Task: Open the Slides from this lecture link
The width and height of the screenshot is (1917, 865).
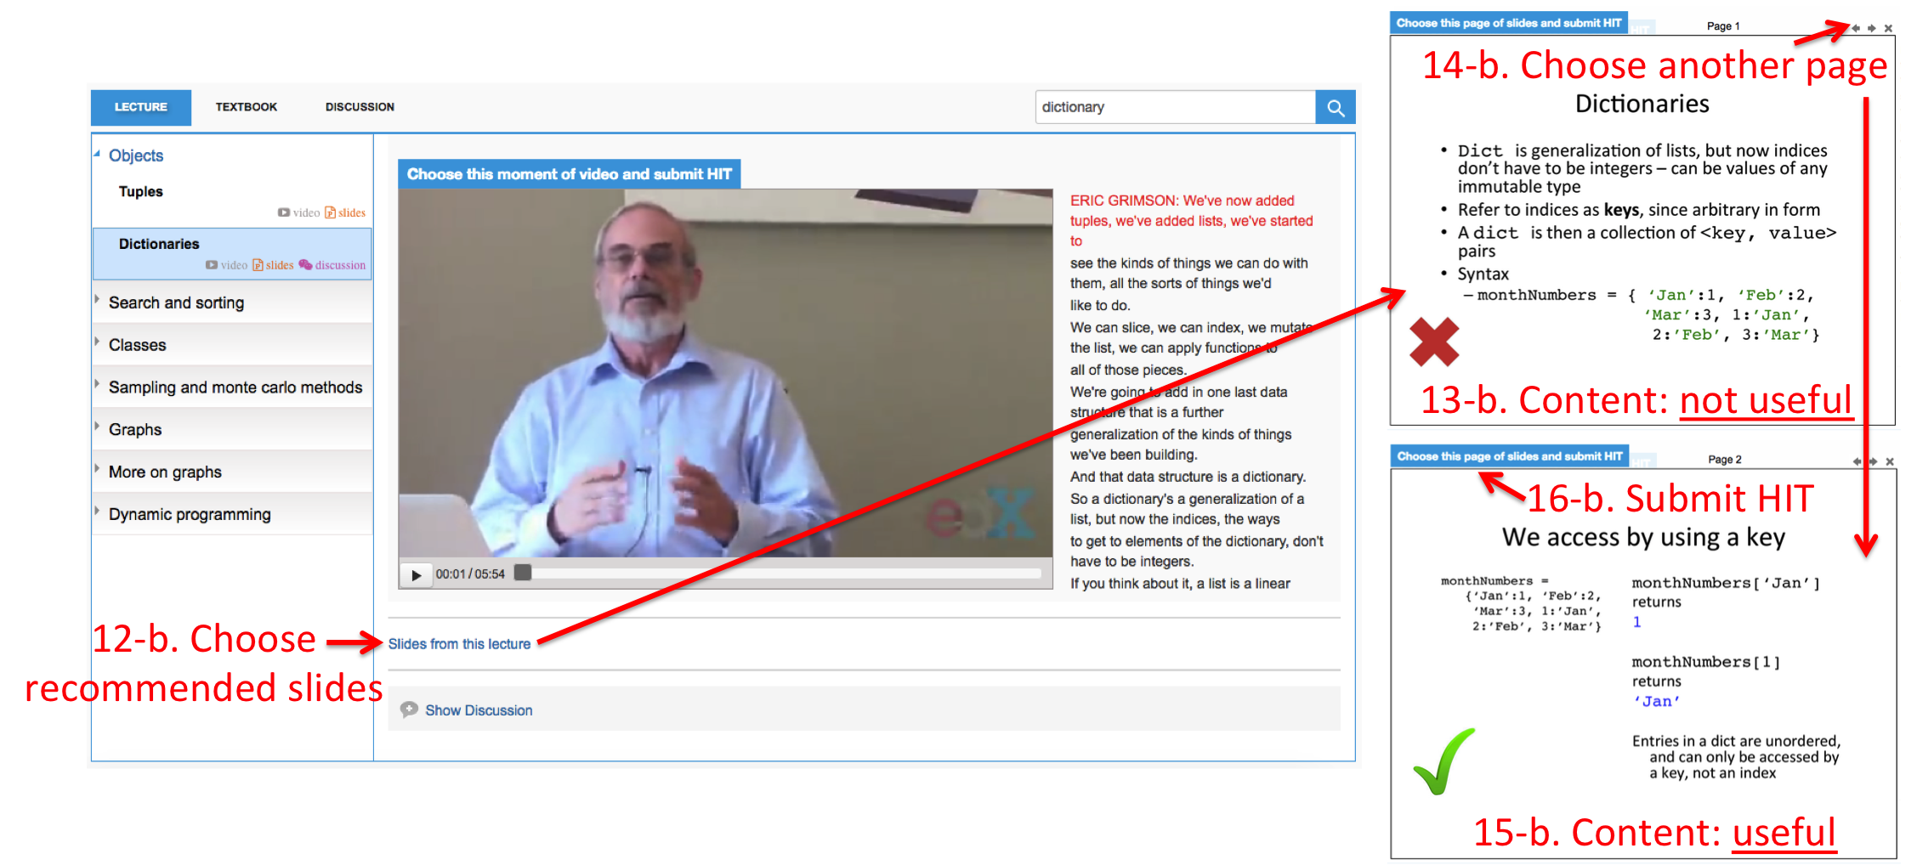Action: click(459, 644)
